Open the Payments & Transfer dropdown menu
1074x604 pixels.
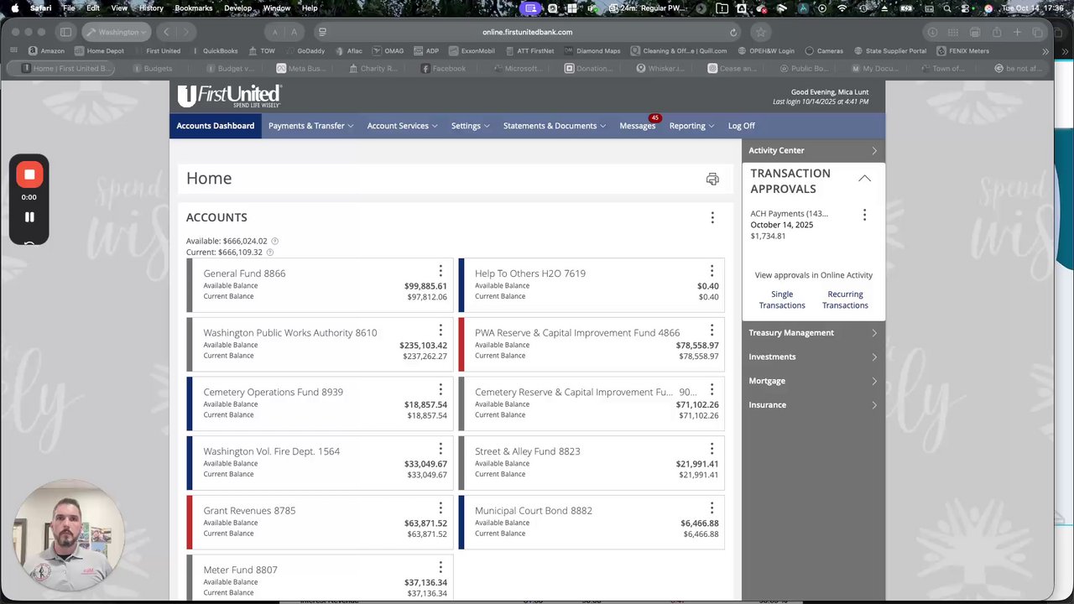point(310,126)
